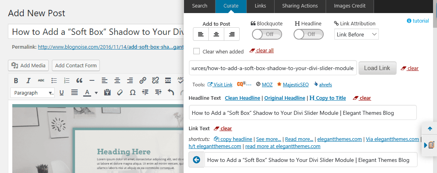Click the 'Copy to Title' link

tap(328, 98)
